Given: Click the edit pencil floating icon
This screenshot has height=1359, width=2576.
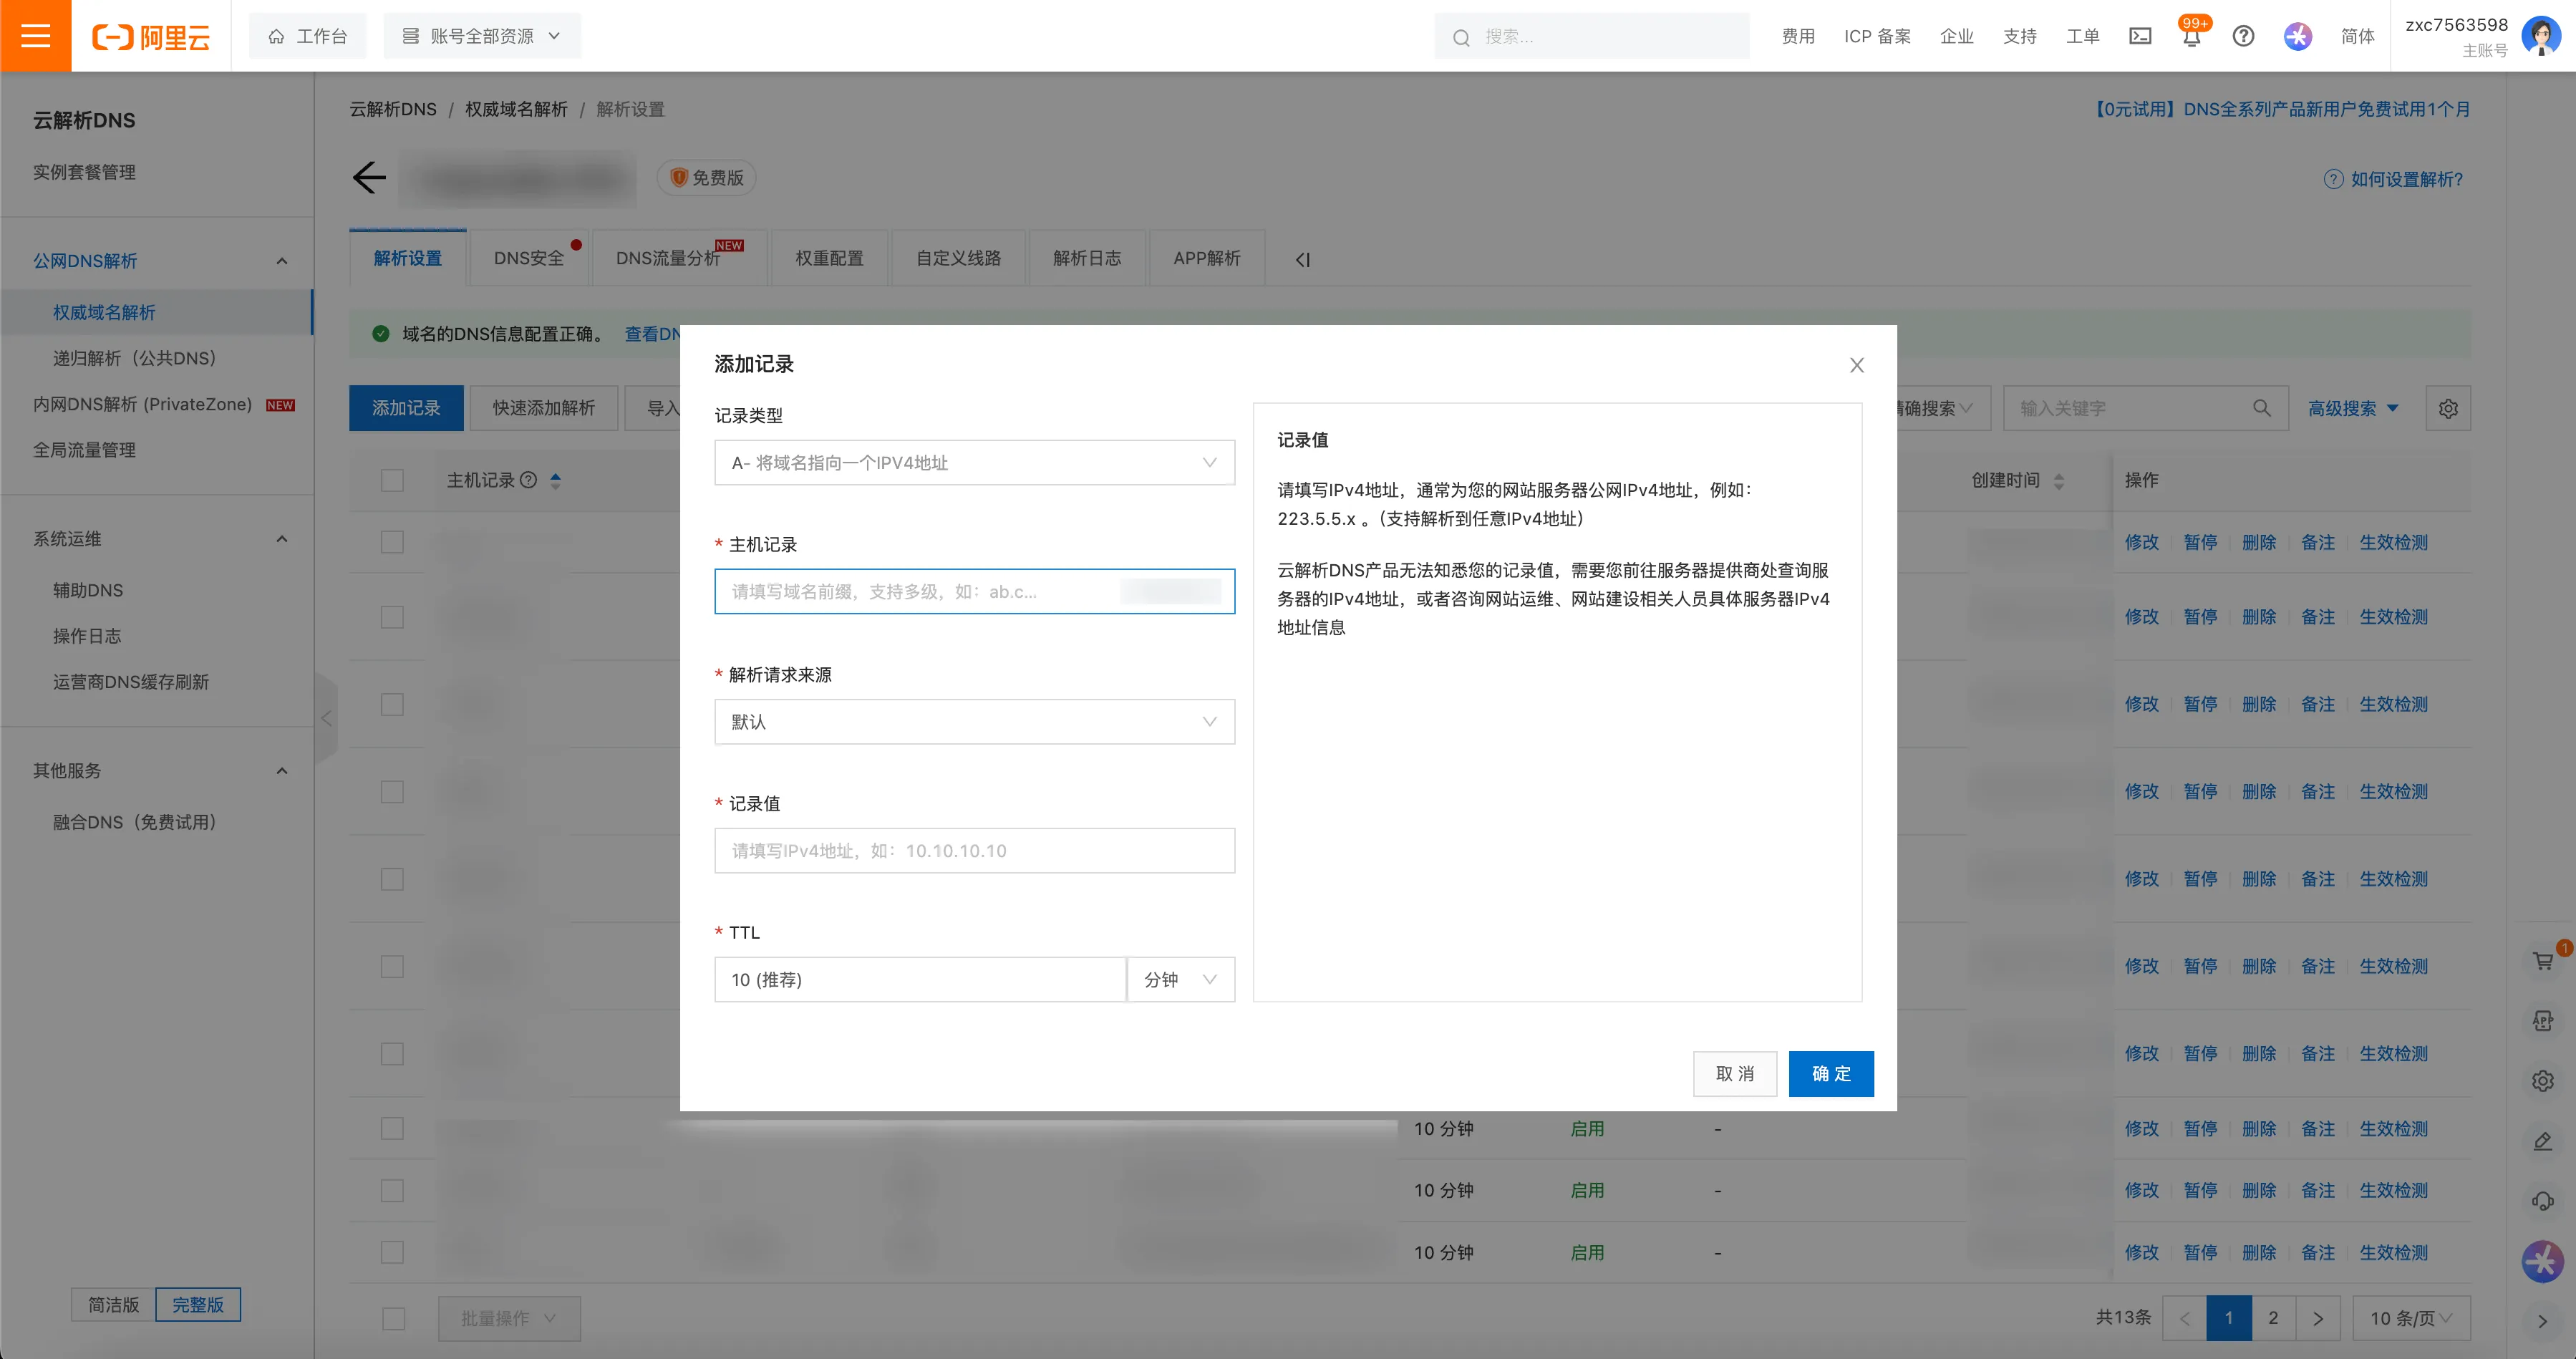Looking at the screenshot, I should coord(2543,1141).
